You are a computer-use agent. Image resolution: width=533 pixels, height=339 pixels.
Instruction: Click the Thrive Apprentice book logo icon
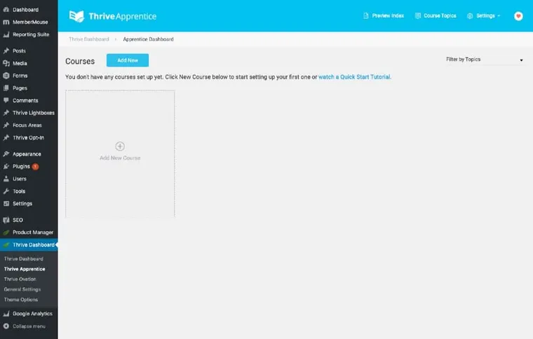(x=76, y=16)
